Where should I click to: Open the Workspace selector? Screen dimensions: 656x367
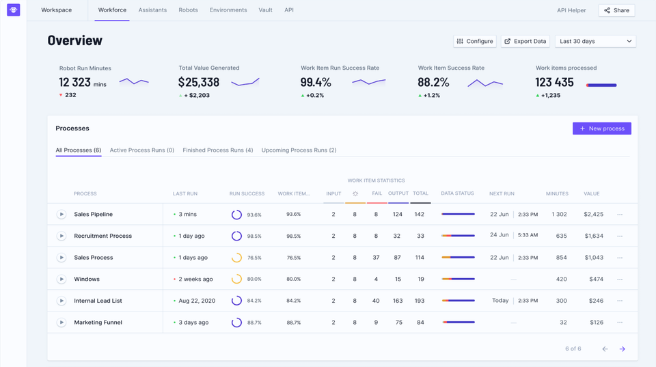coord(56,10)
